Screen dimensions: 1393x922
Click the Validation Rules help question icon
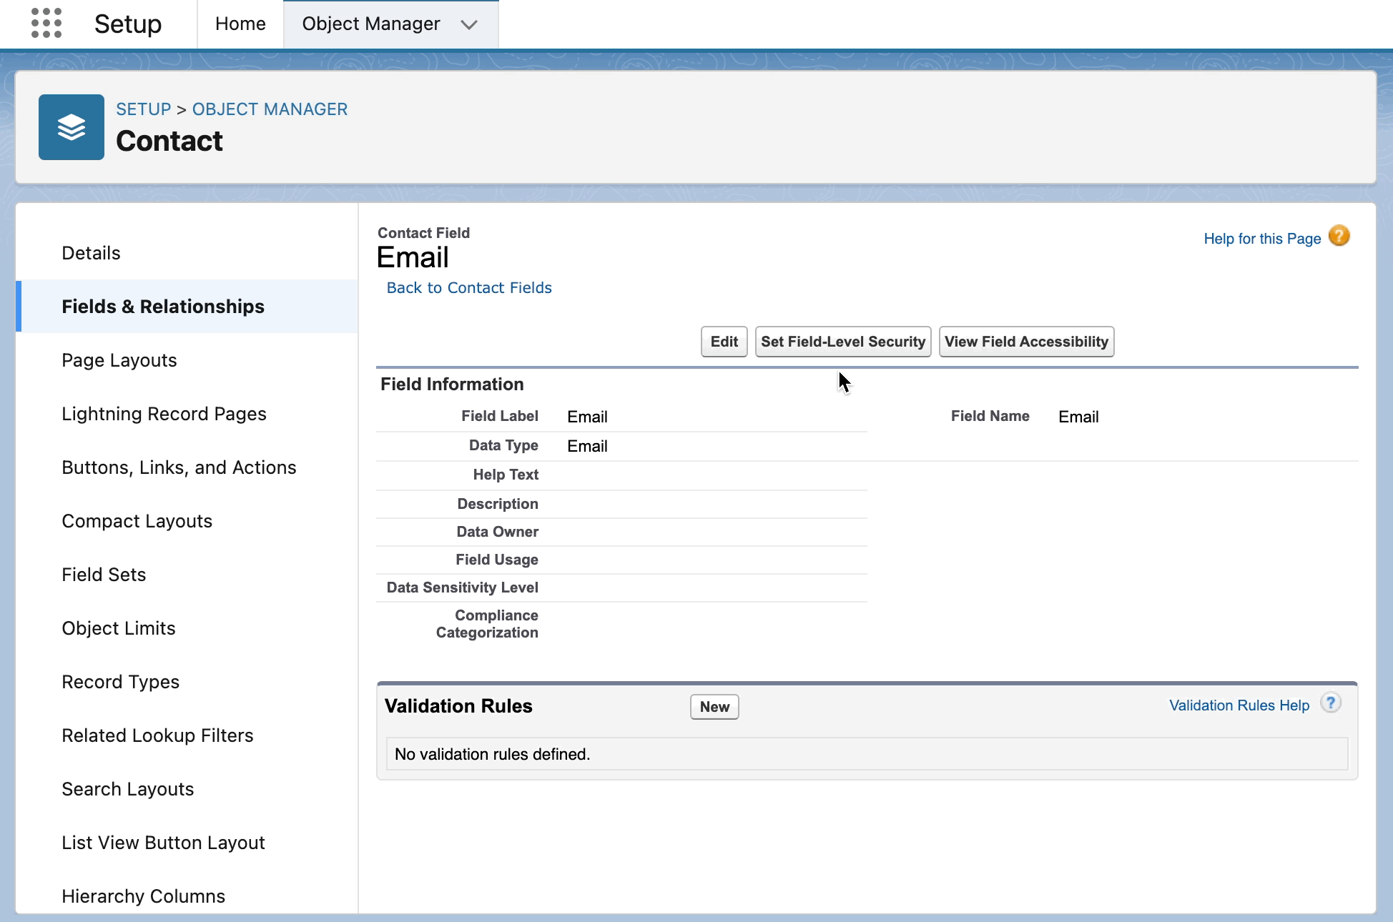point(1330,703)
